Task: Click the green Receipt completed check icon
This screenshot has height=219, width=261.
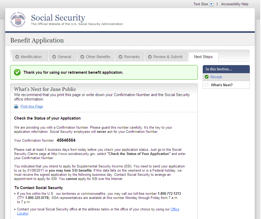Action: [207, 77]
